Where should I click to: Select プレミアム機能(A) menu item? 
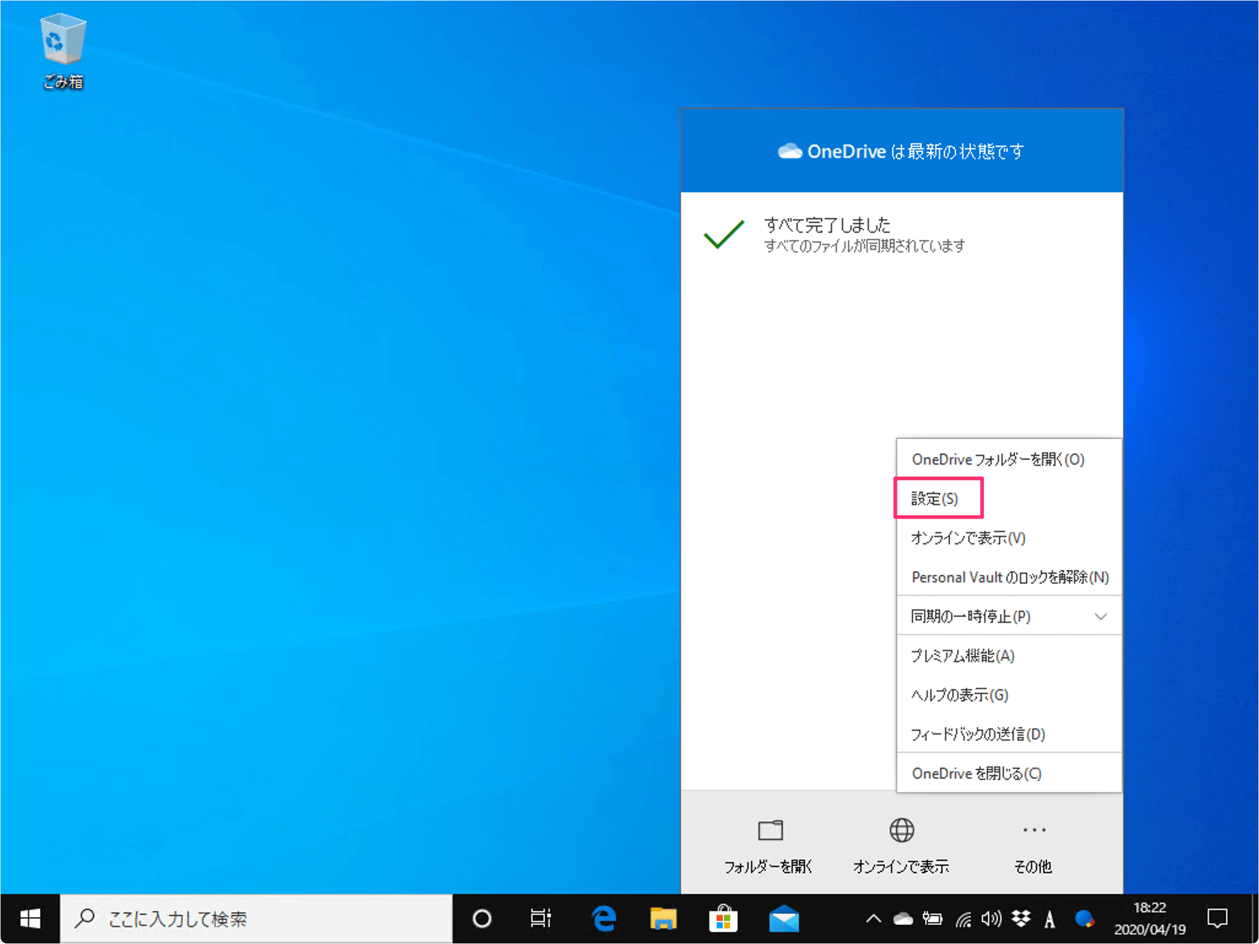1009,656
